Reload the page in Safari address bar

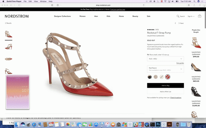pyautogui.click(x=144, y=5)
